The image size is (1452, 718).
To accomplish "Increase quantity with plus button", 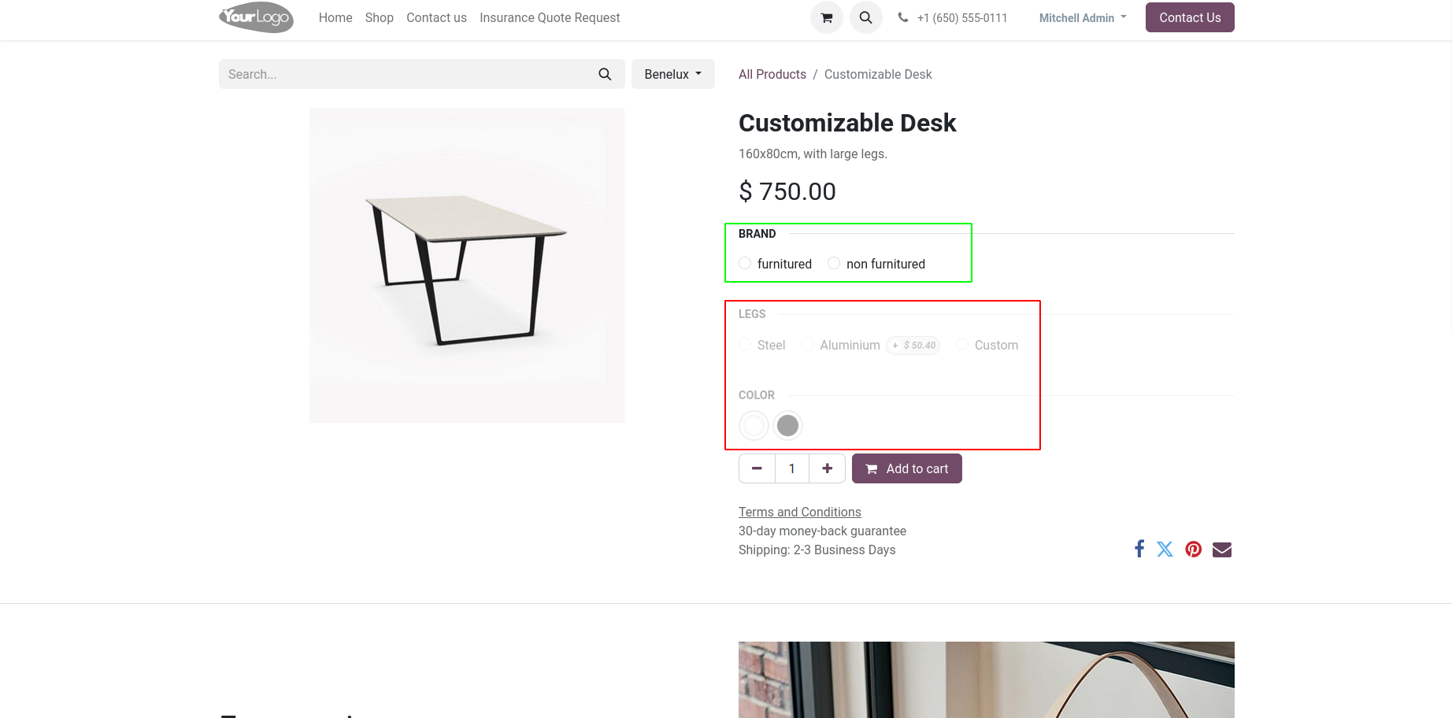I will tap(827, 468).
